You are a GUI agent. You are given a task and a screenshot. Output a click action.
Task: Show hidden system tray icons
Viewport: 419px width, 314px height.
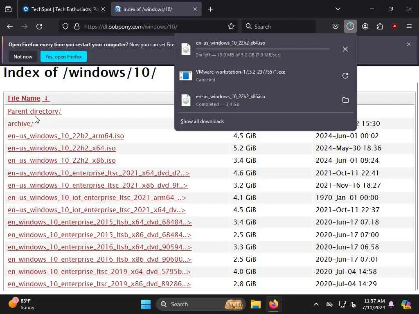[316, 304]
